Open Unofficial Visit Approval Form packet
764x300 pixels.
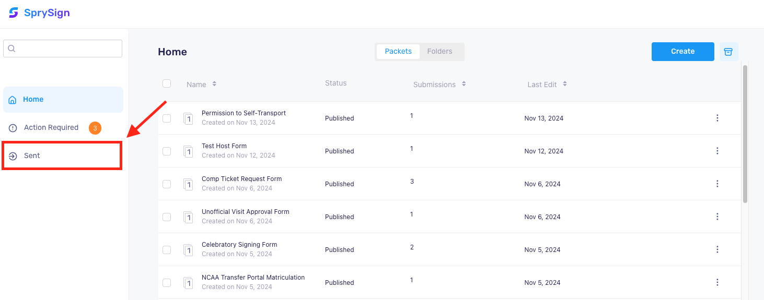coord(246,212)
